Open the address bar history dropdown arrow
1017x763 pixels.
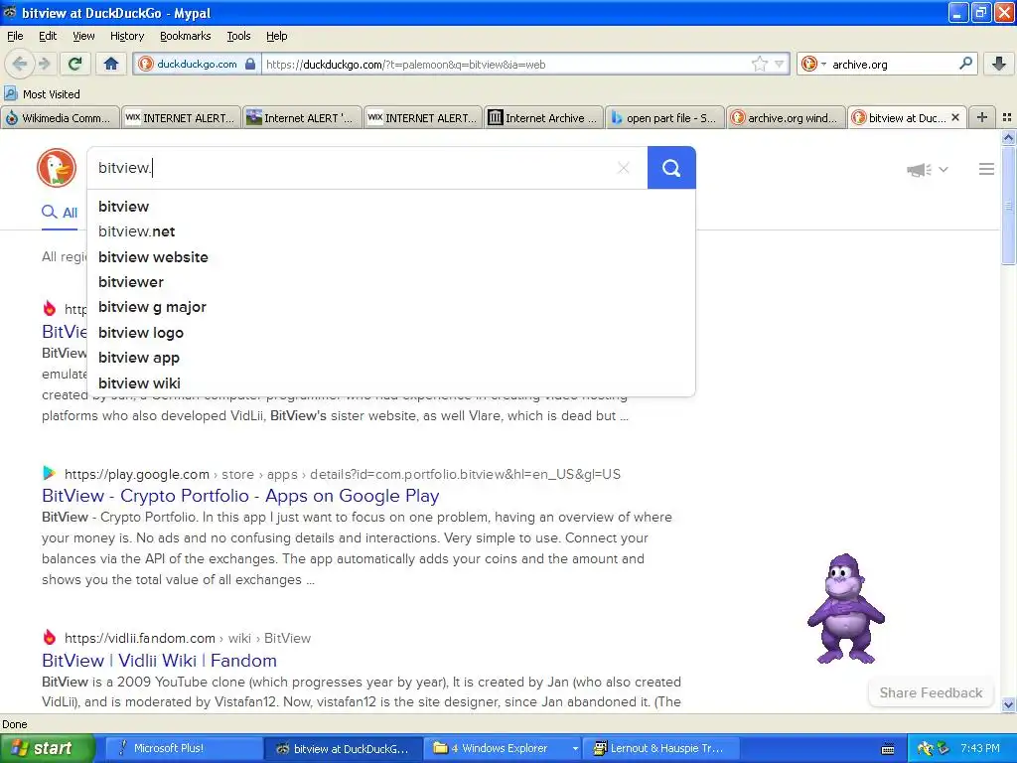(780, 64)
